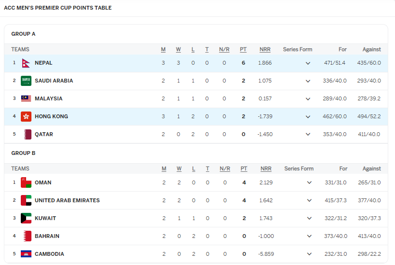Click the Saudi Arabia flag icon
Image resolution: width=395 pixels, height=265 pixels.
coord(26,81)
